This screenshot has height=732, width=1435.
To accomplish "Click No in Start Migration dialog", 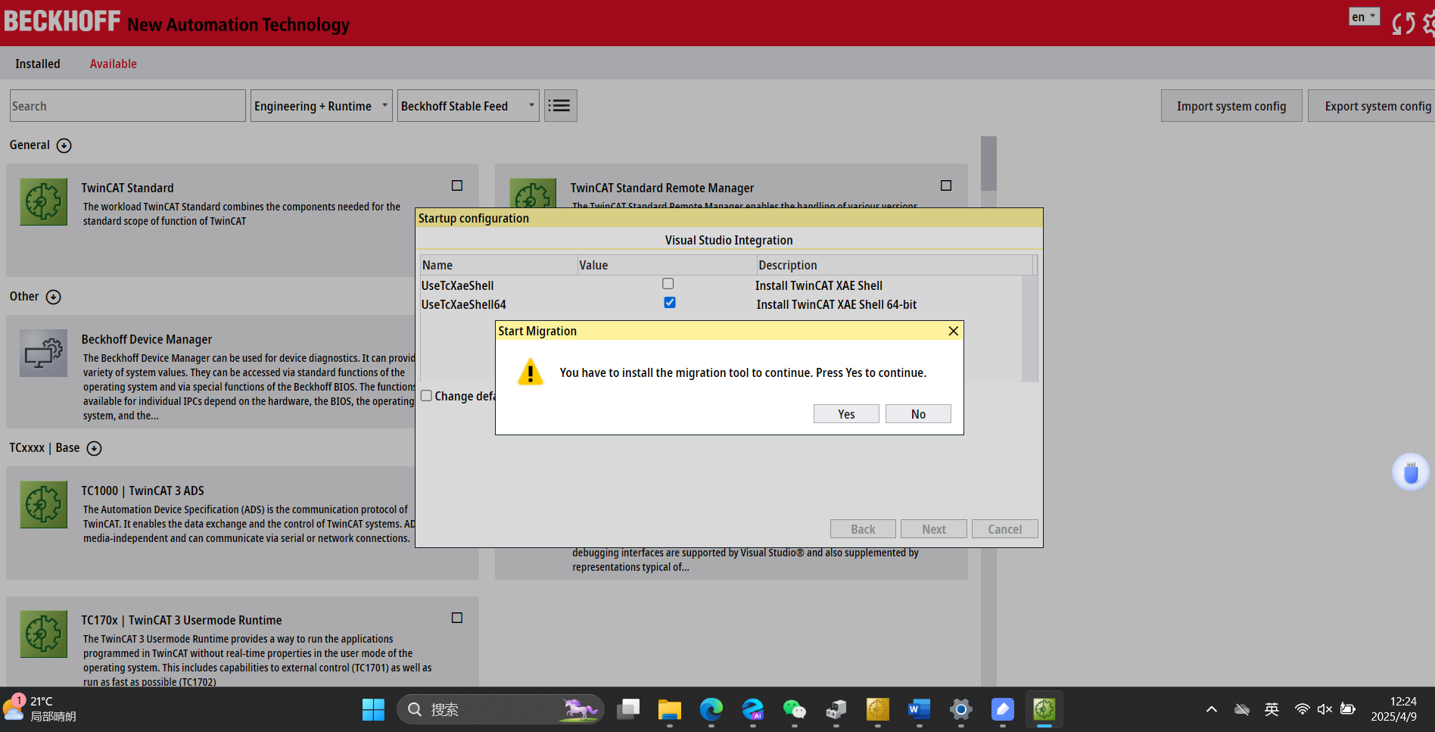I will (x=918, y=414).
